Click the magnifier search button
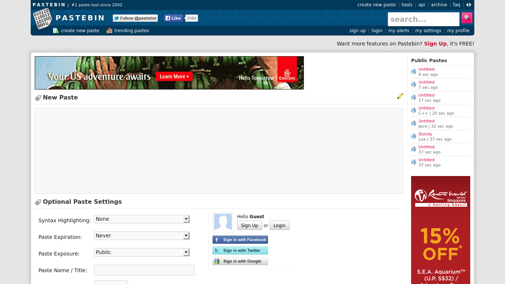Image resolution: width=505 pixels, height=284 pixels. [467, 18]
